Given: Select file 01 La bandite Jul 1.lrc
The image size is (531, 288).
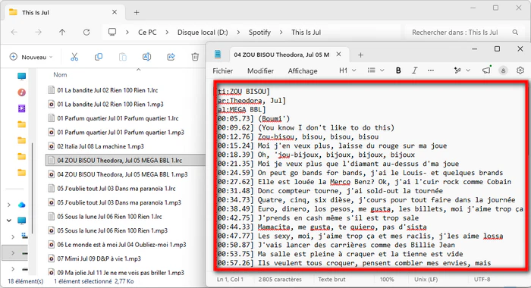Looking at the screenshot, I should point(107,90).
